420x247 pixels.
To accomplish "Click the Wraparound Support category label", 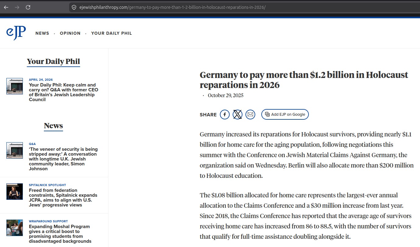I will coord(48,221).
